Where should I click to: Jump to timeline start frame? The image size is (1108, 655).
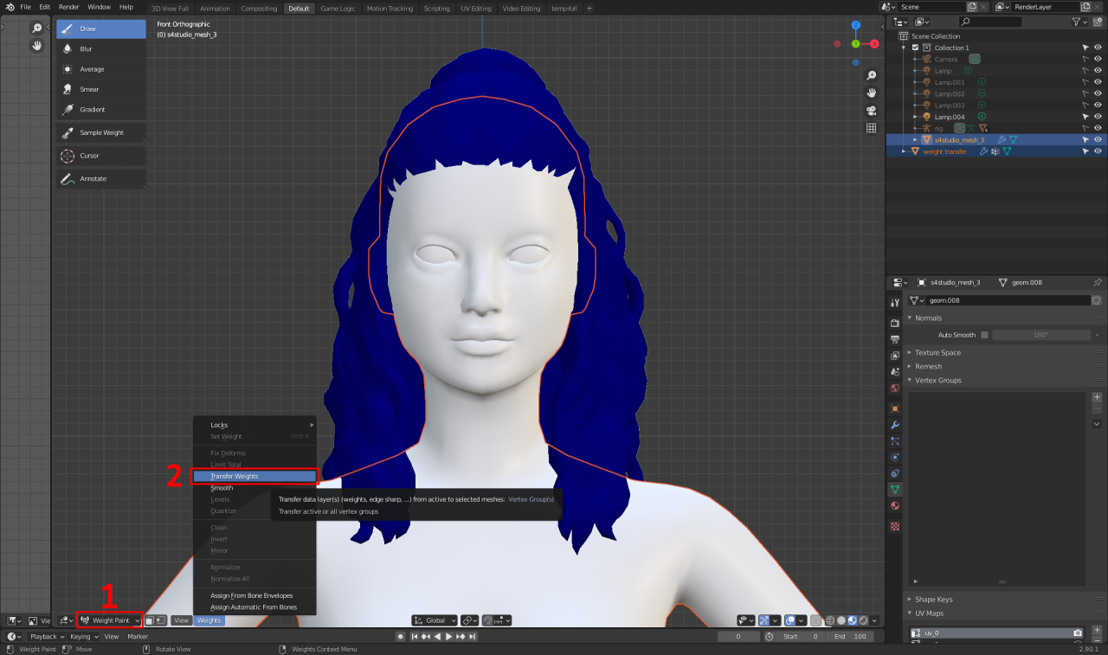coord(415,637)
